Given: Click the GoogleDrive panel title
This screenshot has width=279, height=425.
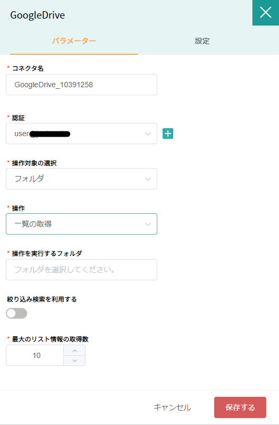Looking at the screenshot, I should pyautogui.click(x=37, y=15).
